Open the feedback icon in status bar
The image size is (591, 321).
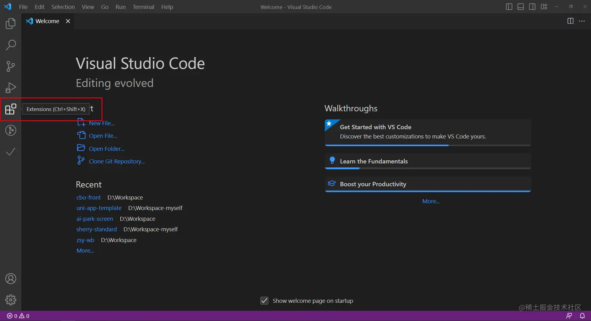click(x=569, y=316)
